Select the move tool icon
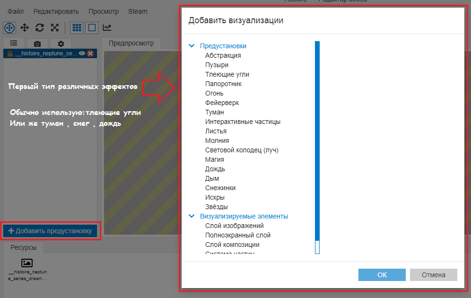 (25, 28)
